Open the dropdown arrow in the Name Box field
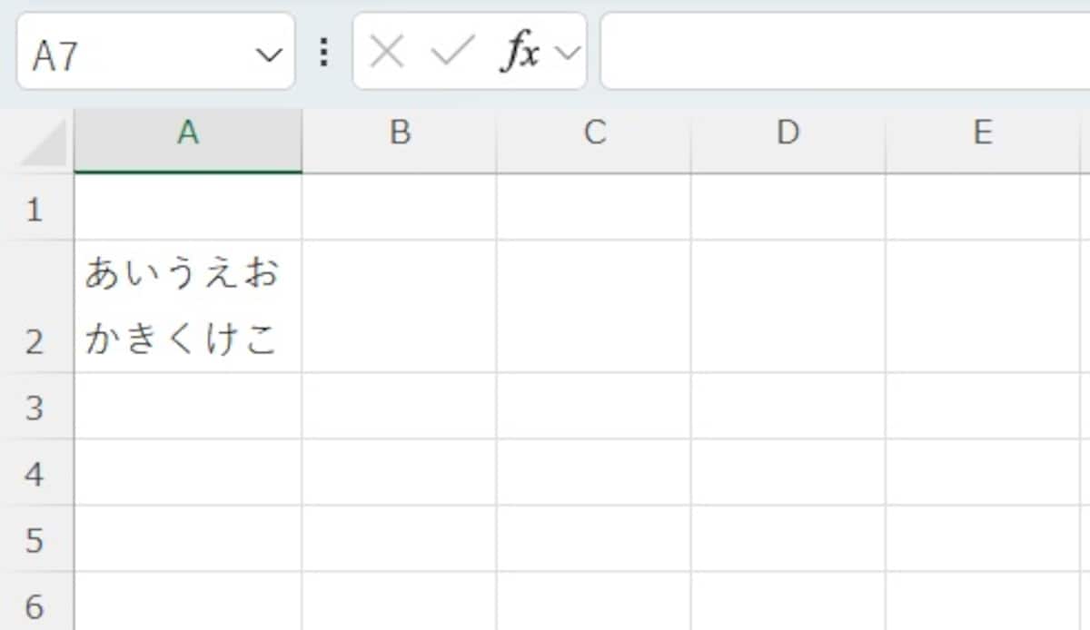Image resolution: width=1090 pixels, height=630 pixels. (269, 52)
